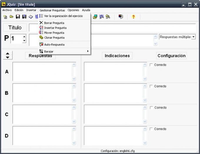This screenshot has height=154, width=200.
Task: Open the Archivo menu
Action: [x=7, y=10]
